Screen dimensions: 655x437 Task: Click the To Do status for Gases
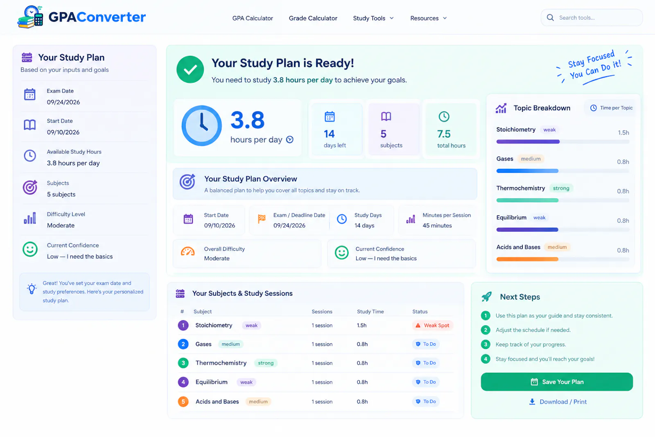point(426,344)
